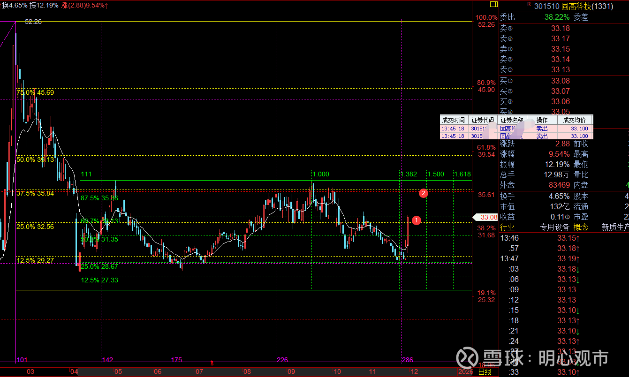Select the 日线 daily period label

click(x=485, y=372)
